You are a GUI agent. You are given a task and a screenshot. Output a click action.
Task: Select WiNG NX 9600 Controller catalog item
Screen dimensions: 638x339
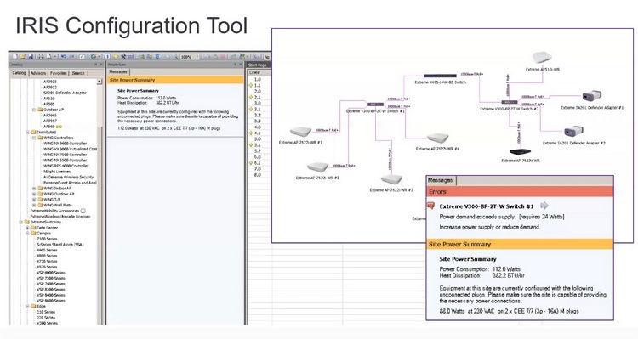point(66,144)
